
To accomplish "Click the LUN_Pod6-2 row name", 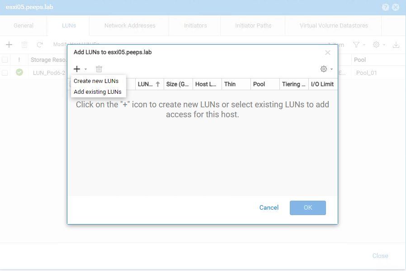I will [x=49, y=73].
